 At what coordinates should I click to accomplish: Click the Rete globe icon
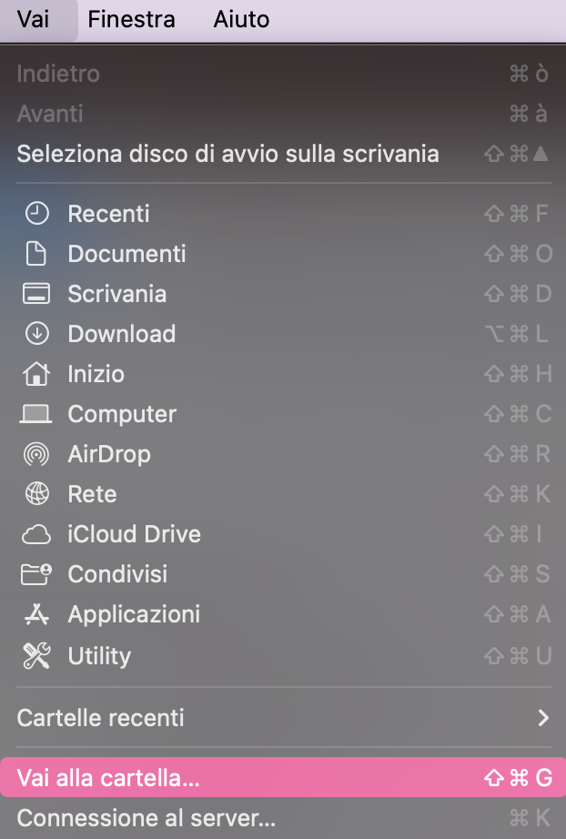pyautogui.click(x=36, y=493)
